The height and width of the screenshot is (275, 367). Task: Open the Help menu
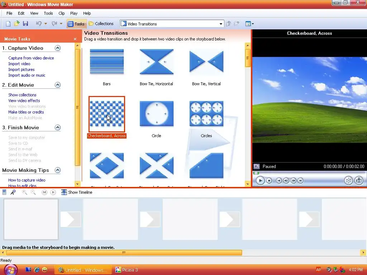coord(87,13)
